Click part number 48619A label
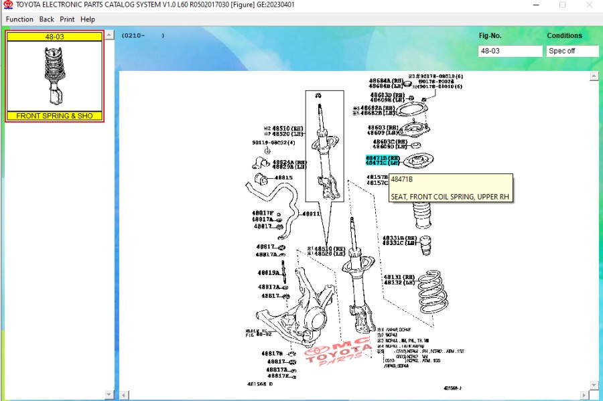603x401 pixels. (269, 272)
